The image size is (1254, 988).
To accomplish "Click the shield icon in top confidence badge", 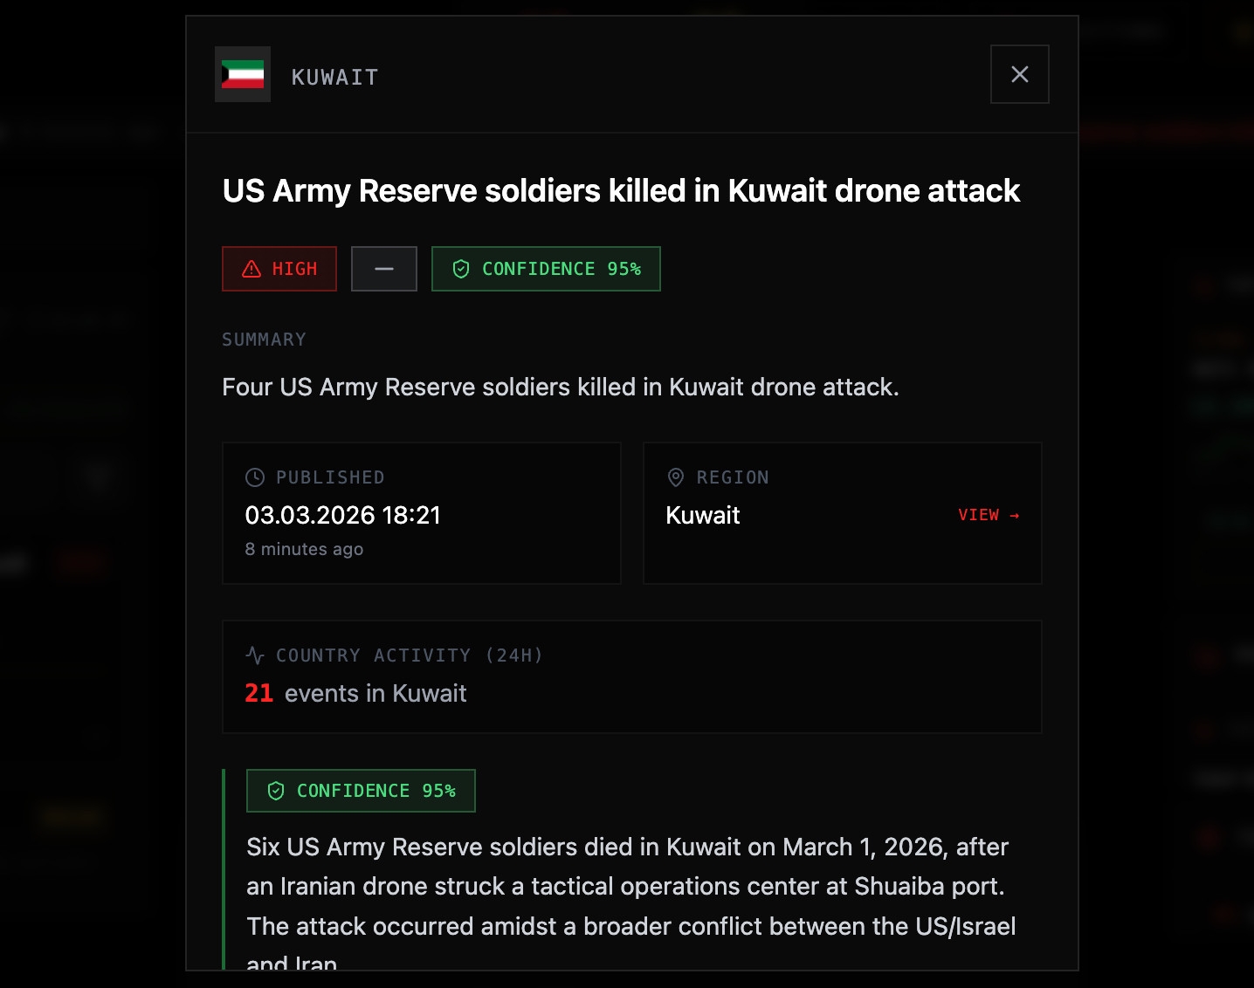I will tap(461, 269).
